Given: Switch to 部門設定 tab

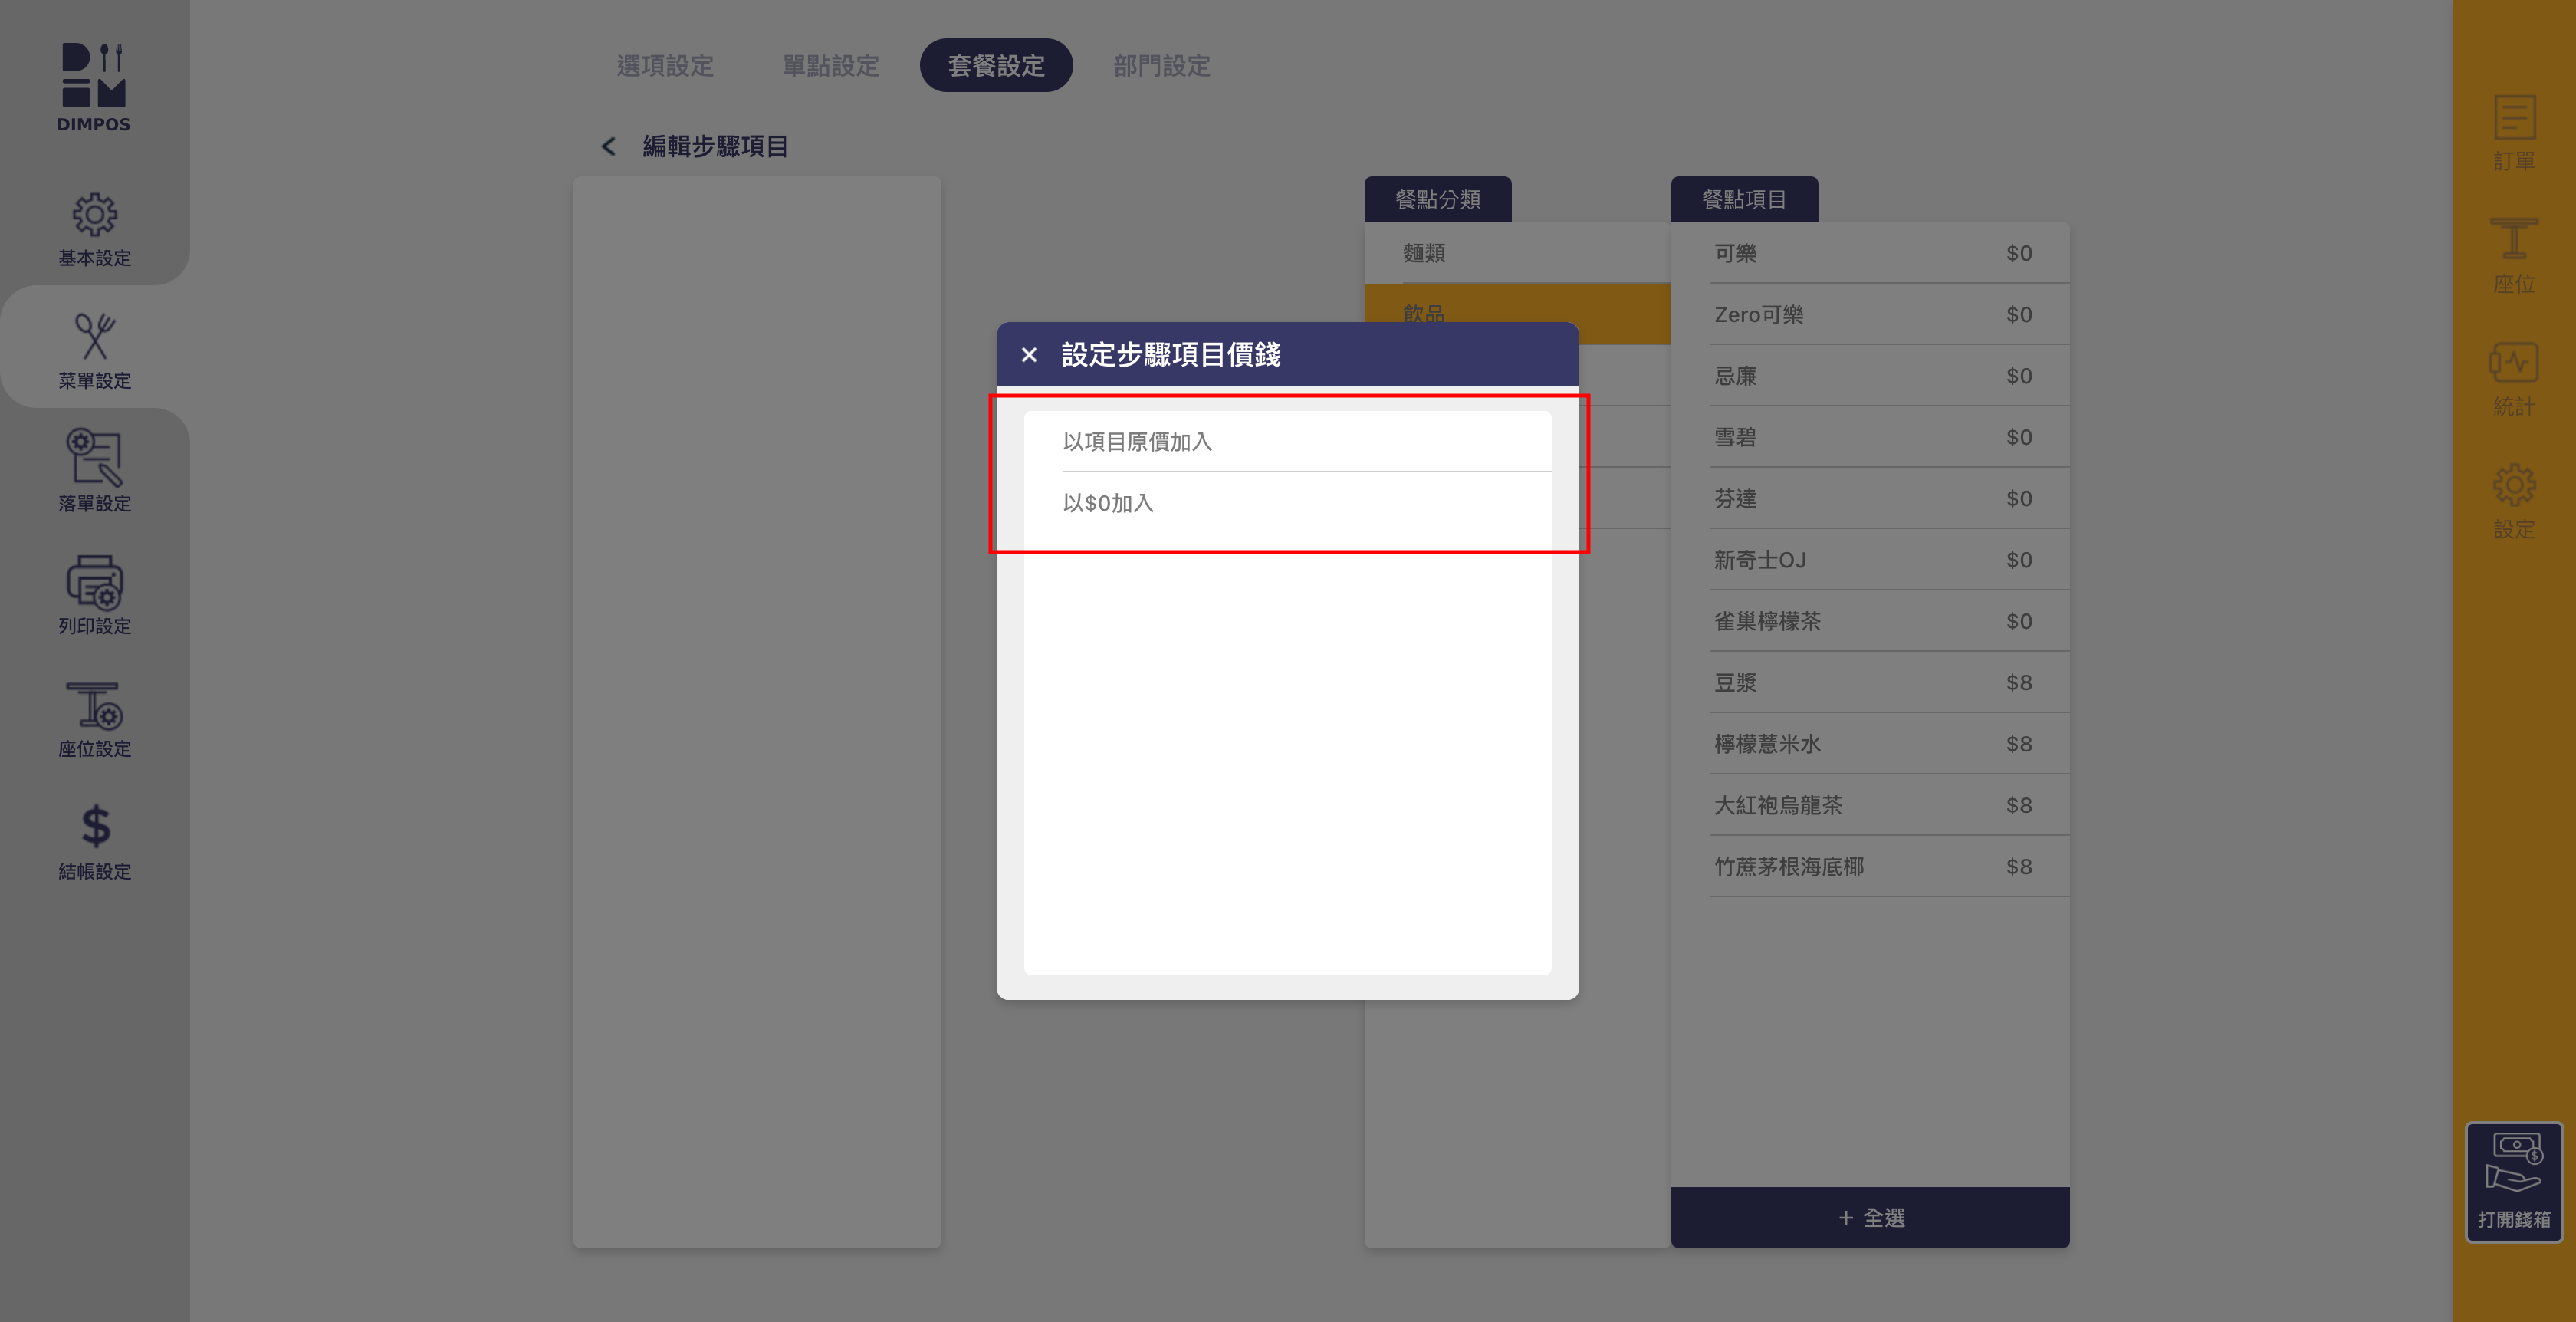Looking at the screenshot, I should coord(1161,66).
